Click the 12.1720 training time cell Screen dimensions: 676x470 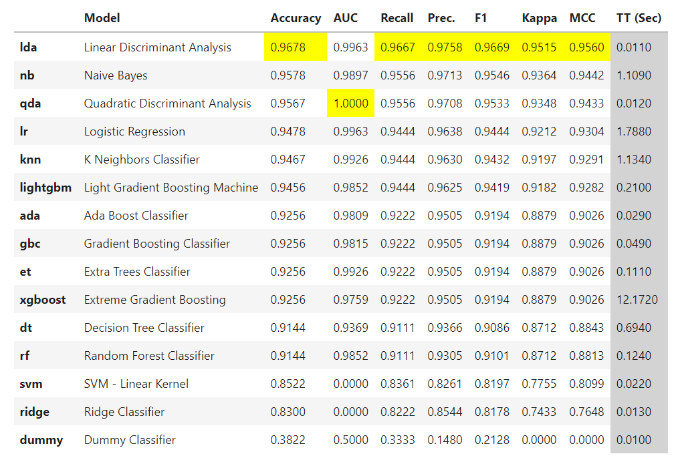tap(637, 300)
